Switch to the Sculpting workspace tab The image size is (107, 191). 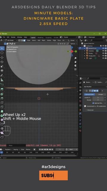(x=48, y=38)
